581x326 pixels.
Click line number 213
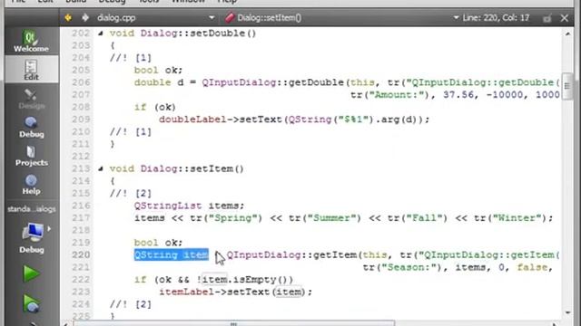(x=81, y=169)
